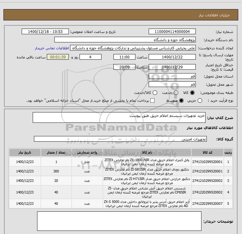
Task: Click the ردیف column header
Action: [228, 152]
